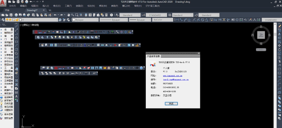Image resolution: width=282 pixels, height=128 pixels.
Task: Click the red grid icon on the first floating toolbar
Action: pyautogui.click(x=36, y=32)
